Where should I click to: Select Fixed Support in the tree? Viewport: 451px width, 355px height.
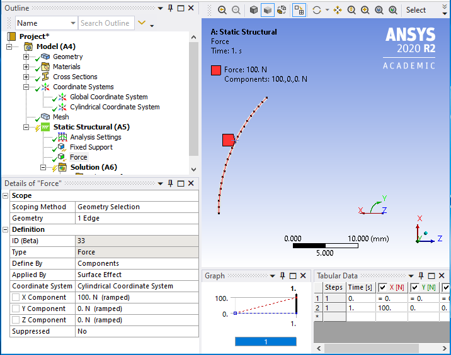[x=91, y=147]
